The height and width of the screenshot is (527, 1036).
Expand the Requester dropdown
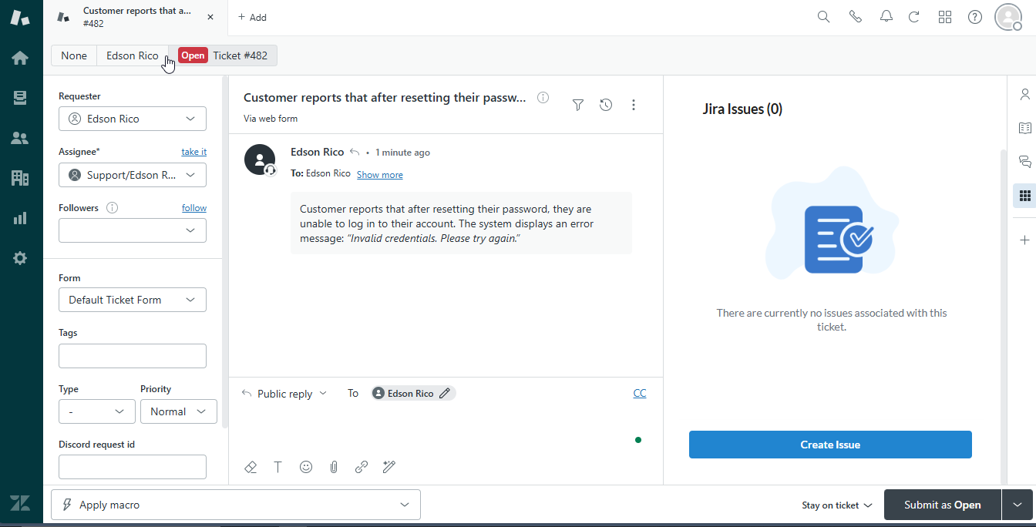(133, 119)
